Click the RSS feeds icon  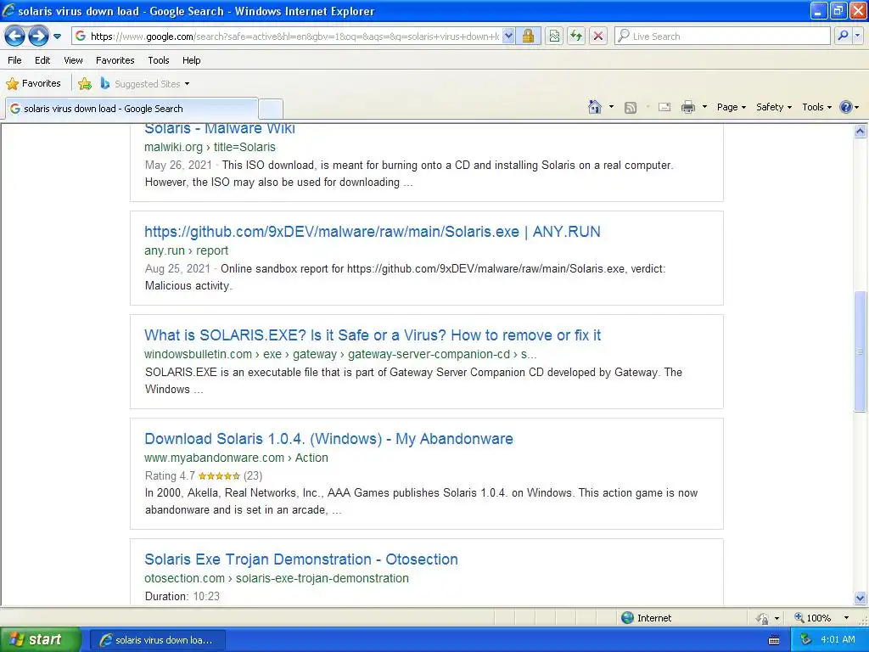pos(631,108)
